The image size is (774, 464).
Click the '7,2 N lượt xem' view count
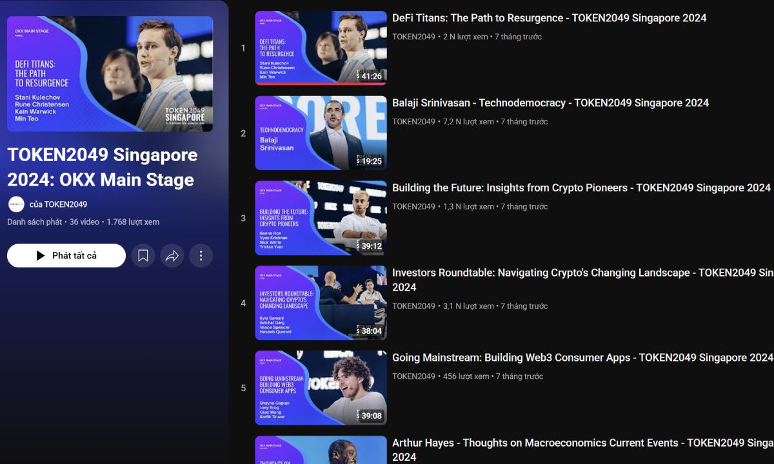[468, 122]
